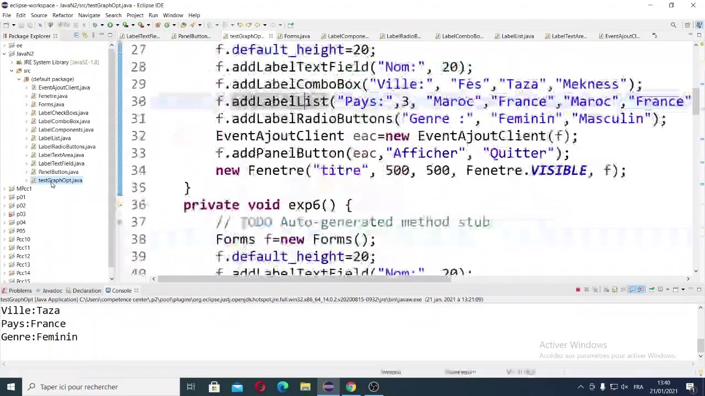Click the Save toolbar icon
This screenshot has width=705, height=396.
(21, 25)
